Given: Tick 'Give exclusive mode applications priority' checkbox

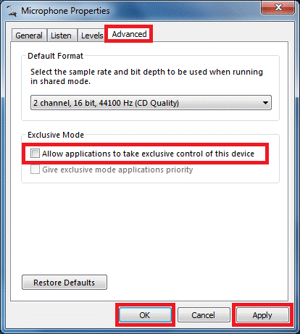Looking at the screenshot, I should pyautogui.click(x=35, y=170).
